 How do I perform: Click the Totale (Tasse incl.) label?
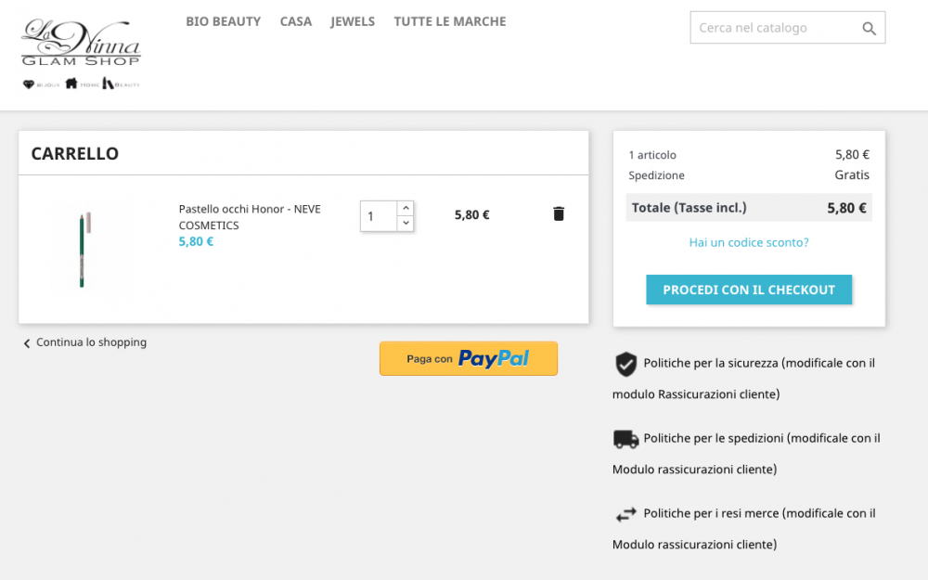pyautogui.click(x=689, y=208)
